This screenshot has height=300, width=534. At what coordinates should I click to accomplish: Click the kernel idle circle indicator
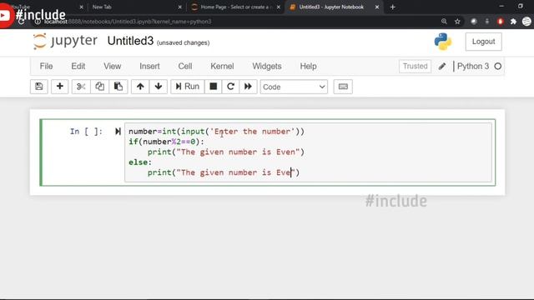(498, 67)
